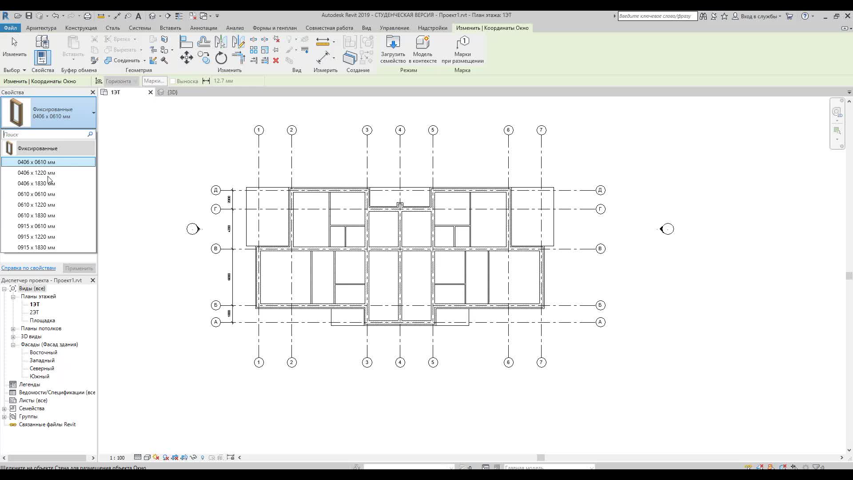Open the Navigation Wheel in view
Viewport: 853px width, 480px height.
click(x=837, y=112)
